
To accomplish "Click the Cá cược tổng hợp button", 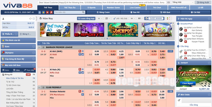I will pos(86,18).
